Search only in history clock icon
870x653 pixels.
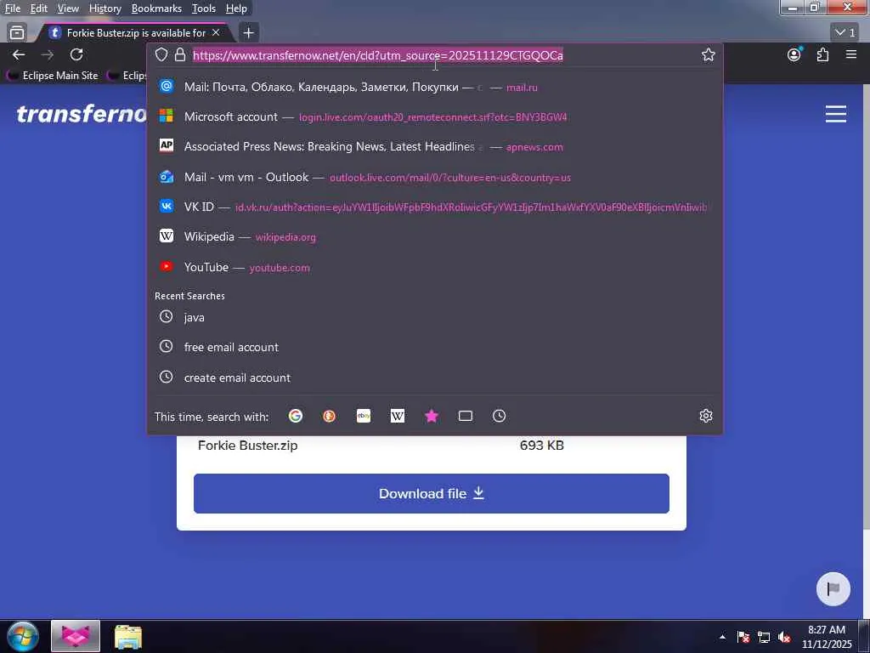pyautogui.click(x=499, y=416)
